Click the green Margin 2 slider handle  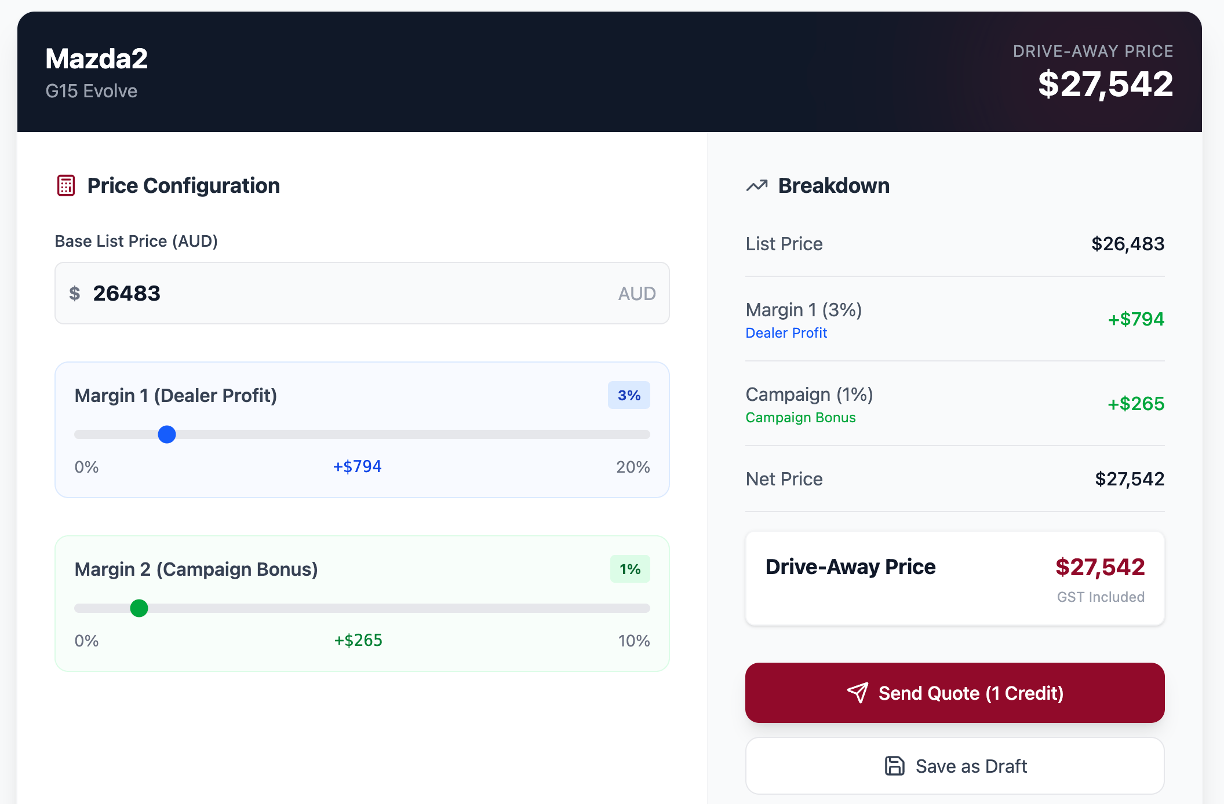coord(139,608)
